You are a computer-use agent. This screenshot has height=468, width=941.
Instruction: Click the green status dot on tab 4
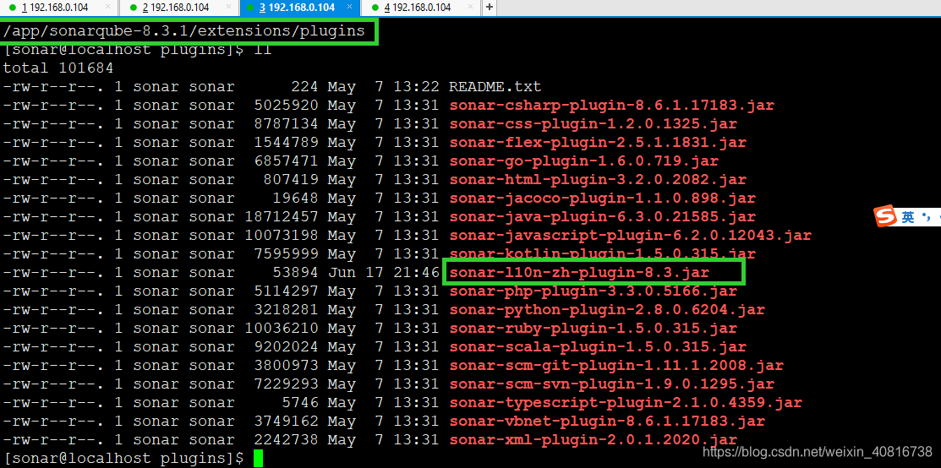(x=375, y=8)
